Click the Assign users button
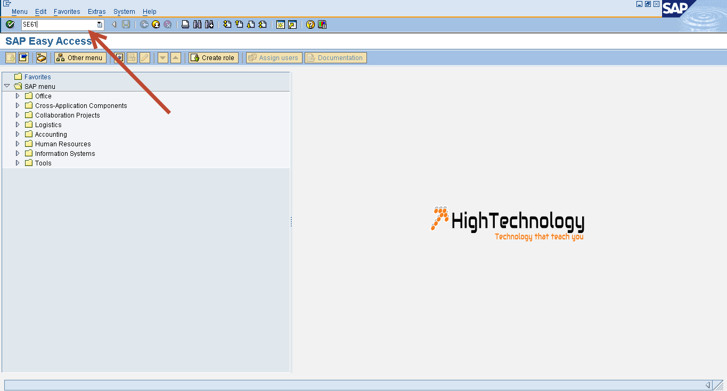This screenshot has width=727, height=391. click(x=273, y=57)
